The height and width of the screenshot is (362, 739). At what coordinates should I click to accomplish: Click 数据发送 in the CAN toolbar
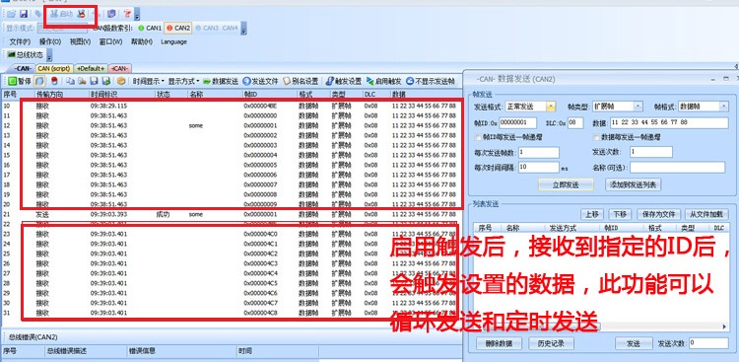tap(221, 81)
